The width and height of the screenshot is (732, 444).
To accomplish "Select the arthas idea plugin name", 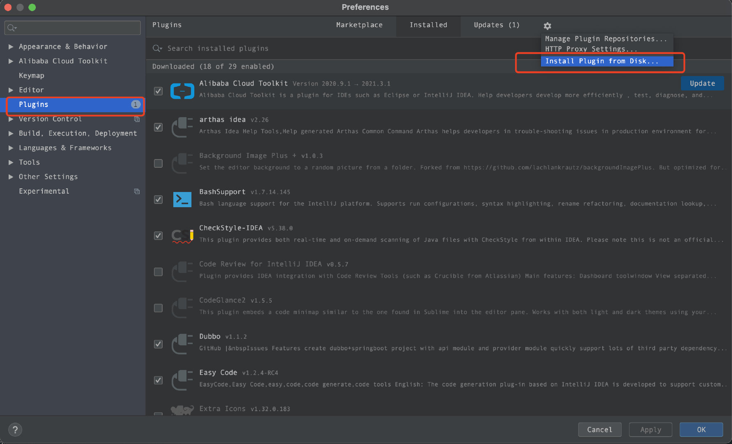I will [x=222, y=120].
